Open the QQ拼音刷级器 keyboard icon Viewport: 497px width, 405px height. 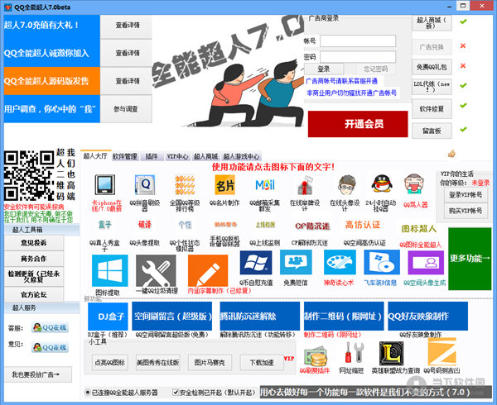point(145,184)
